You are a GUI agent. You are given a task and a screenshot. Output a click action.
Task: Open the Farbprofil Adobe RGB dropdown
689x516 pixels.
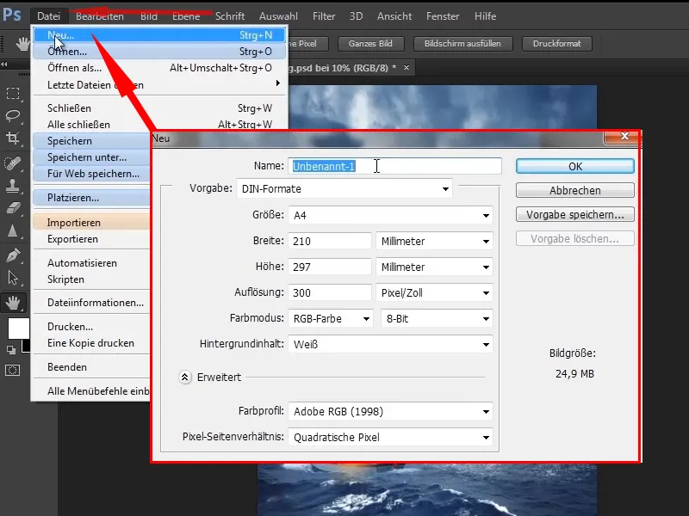pyautogui.click(x=390, y=411)
